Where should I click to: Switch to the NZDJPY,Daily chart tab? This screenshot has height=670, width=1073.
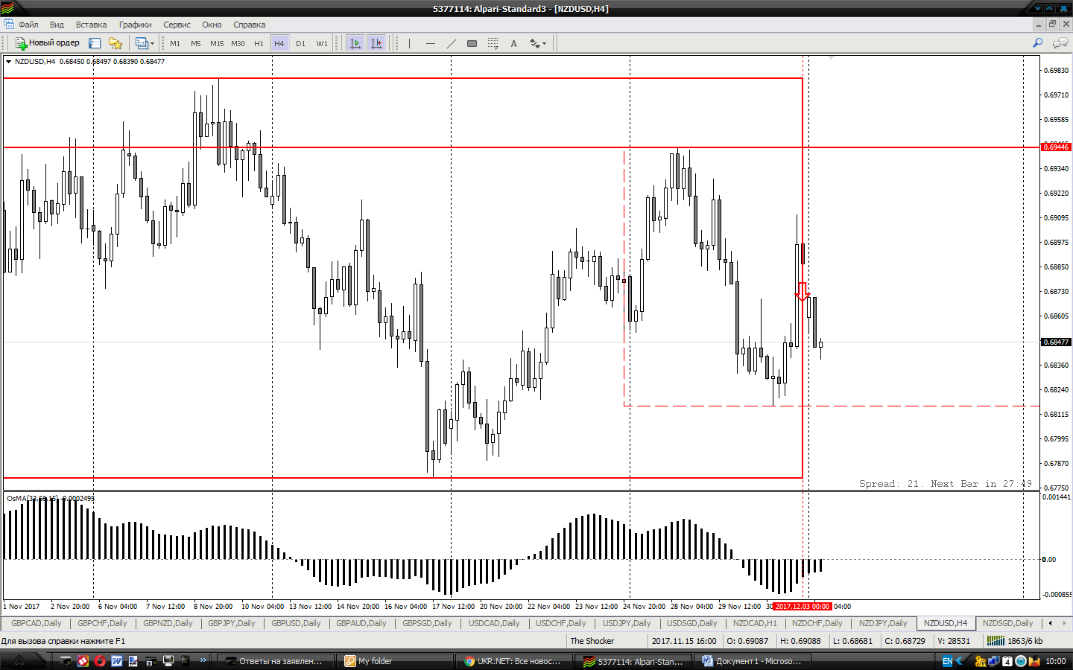click(x=883, y=623)
